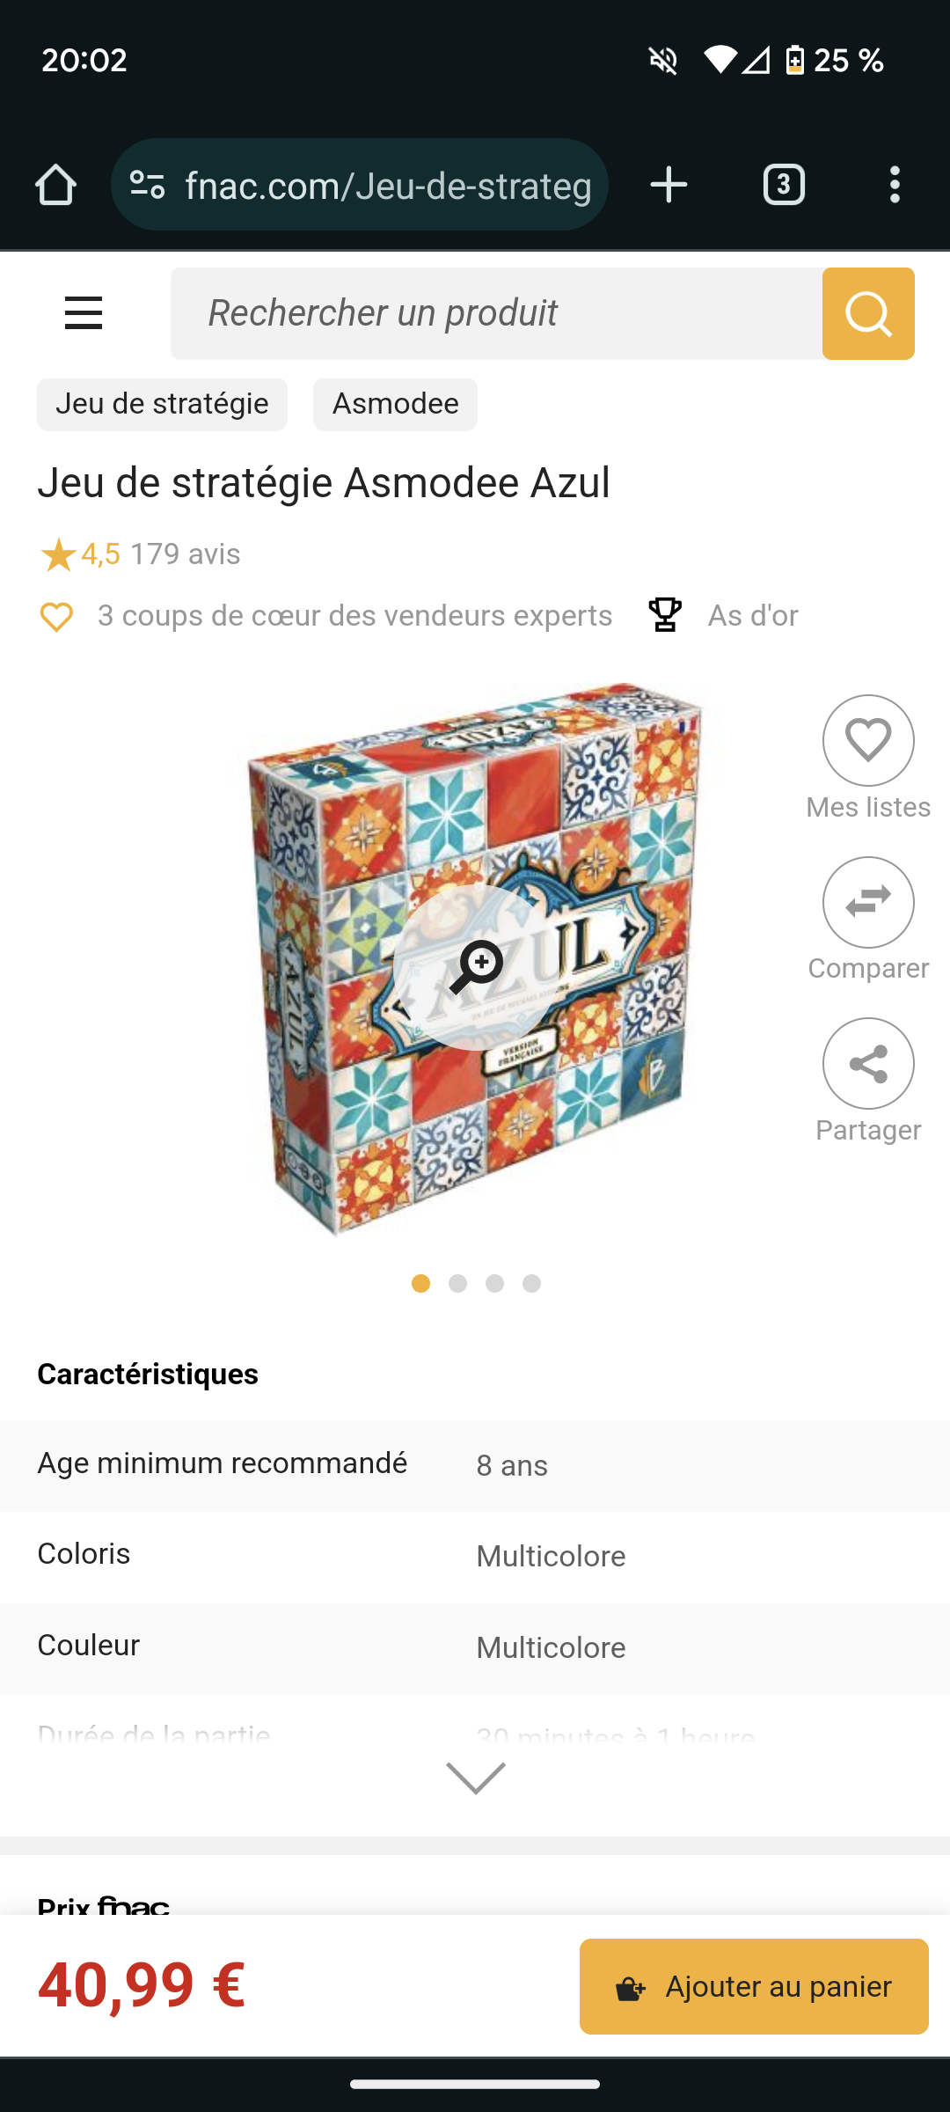Add product to Mes listes heart
This screenshot has height=2112, width=950.
(x=868, y=740)
